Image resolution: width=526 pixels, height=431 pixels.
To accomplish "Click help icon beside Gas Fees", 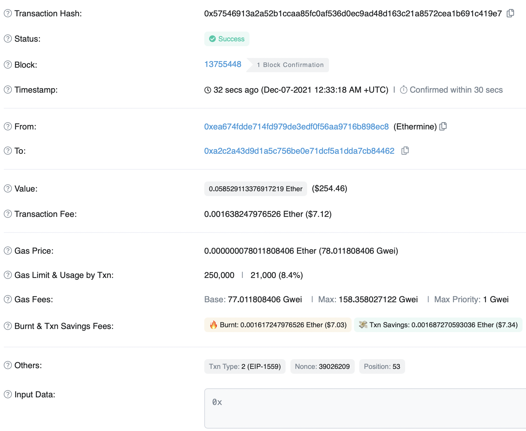I will point(8,299).
